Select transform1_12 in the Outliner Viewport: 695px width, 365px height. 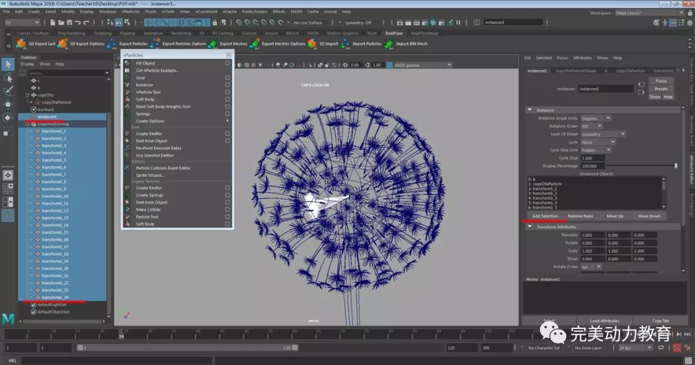coord(55,210)
